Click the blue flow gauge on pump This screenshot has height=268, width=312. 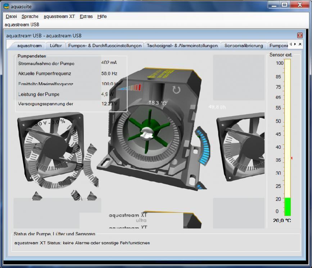[x=203, y=146]
